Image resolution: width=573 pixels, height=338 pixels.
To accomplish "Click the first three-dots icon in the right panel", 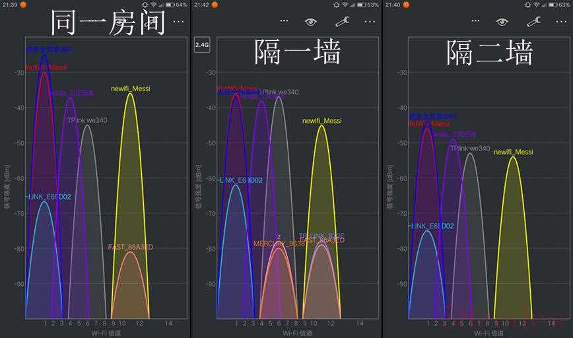I will (x=475, y=21).
